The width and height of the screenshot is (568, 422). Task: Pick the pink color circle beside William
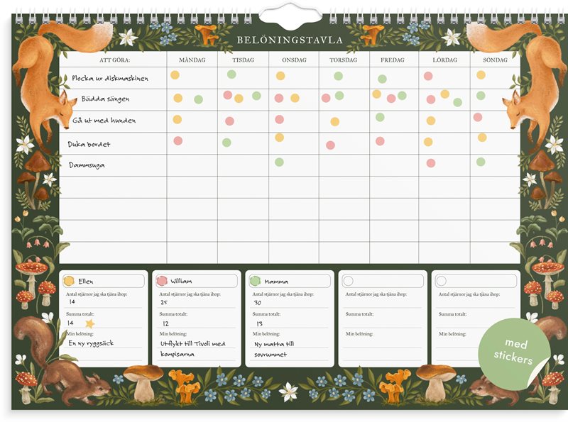[162, 281]
